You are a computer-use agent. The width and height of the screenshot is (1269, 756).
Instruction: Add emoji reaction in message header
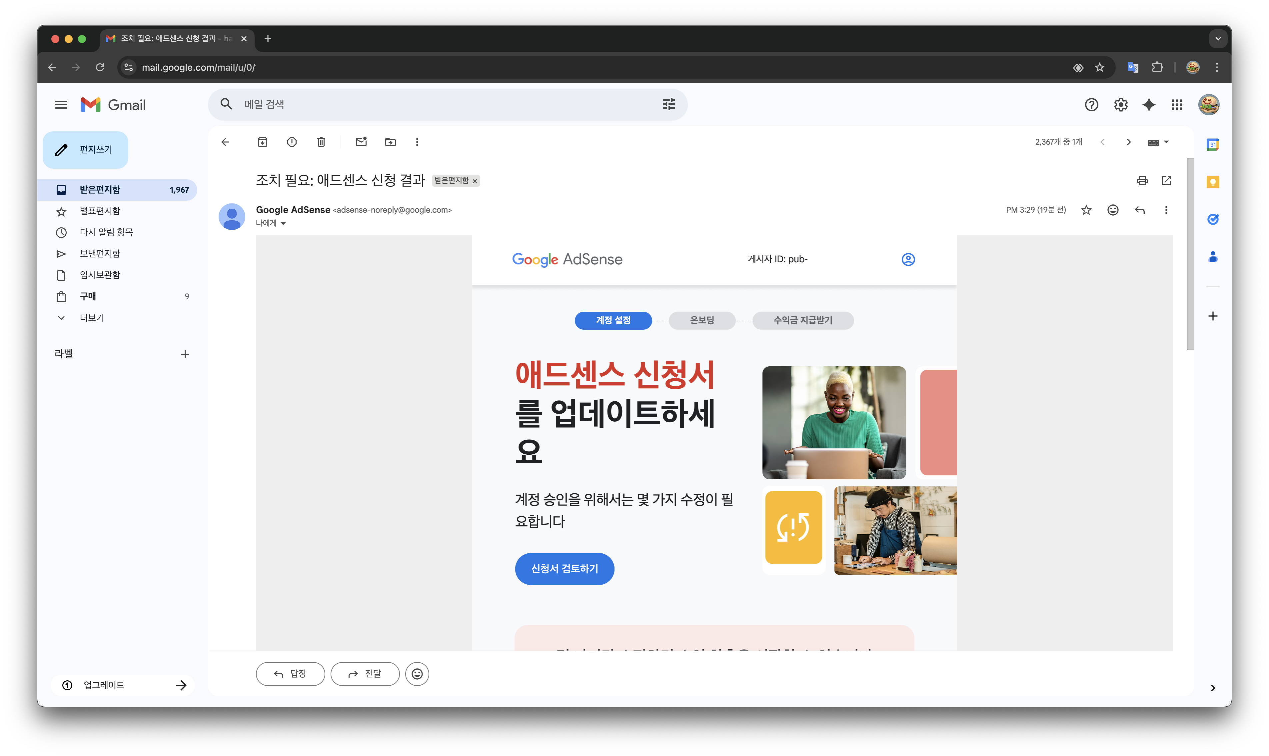1113,210
